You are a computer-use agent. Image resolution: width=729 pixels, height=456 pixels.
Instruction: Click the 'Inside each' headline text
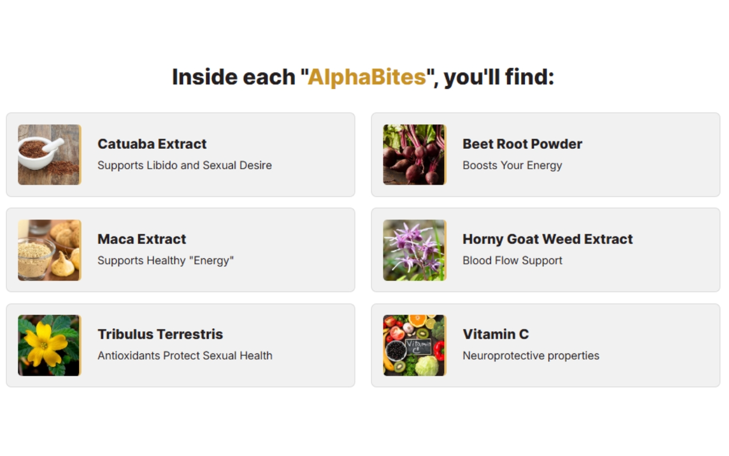click(234, 76)
